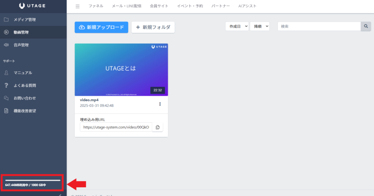The image size is (374, 196).
Task: Copy the embed URL with copy icon
Action: point(157,127)
